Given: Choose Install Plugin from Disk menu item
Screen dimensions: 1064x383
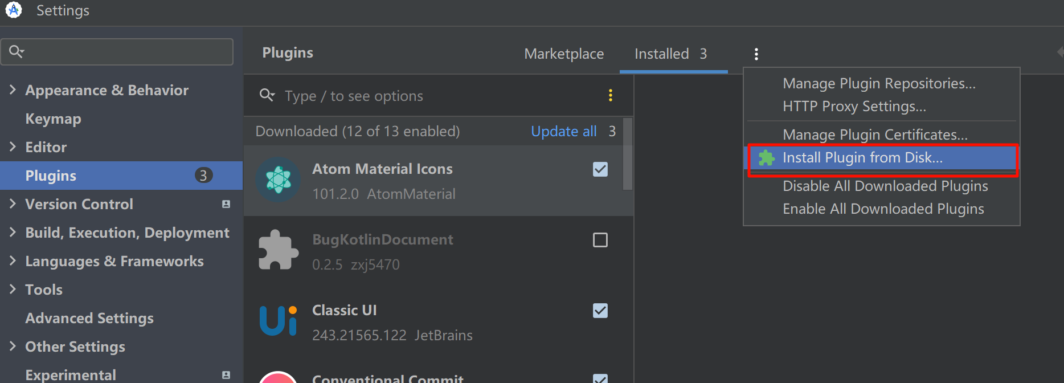Looking at the screenshot, I should tap(862, 158).
